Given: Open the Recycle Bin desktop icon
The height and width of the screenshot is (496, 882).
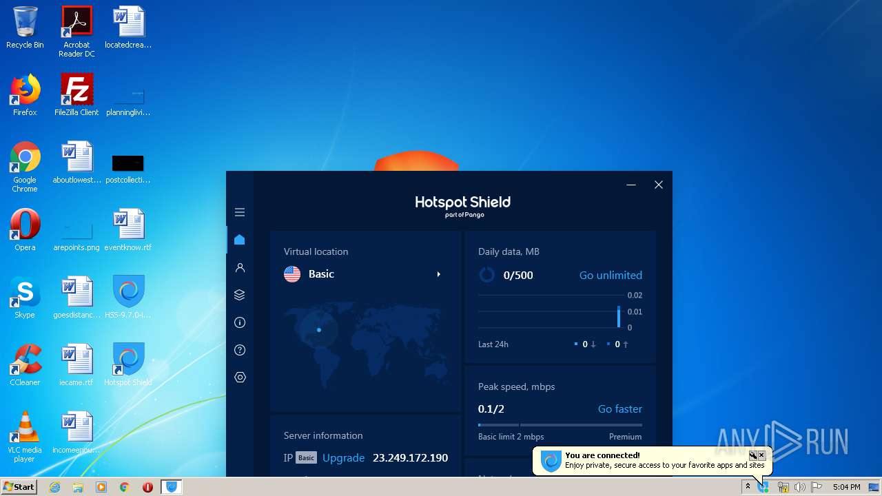Looking at the screenshot, I should [25, 28].
